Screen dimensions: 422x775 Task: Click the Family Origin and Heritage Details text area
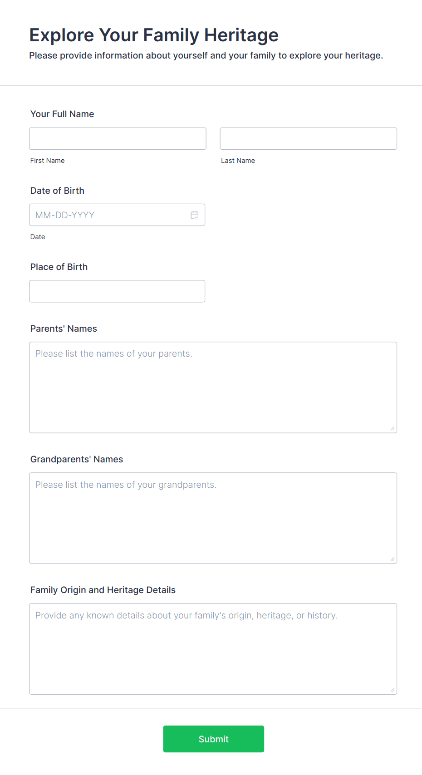point(213,648)
